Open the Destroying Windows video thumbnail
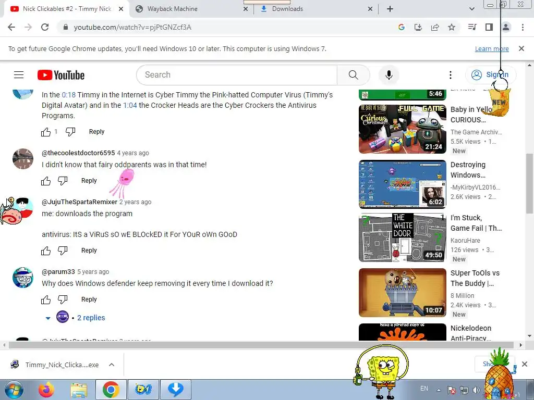 pos(403,184)
